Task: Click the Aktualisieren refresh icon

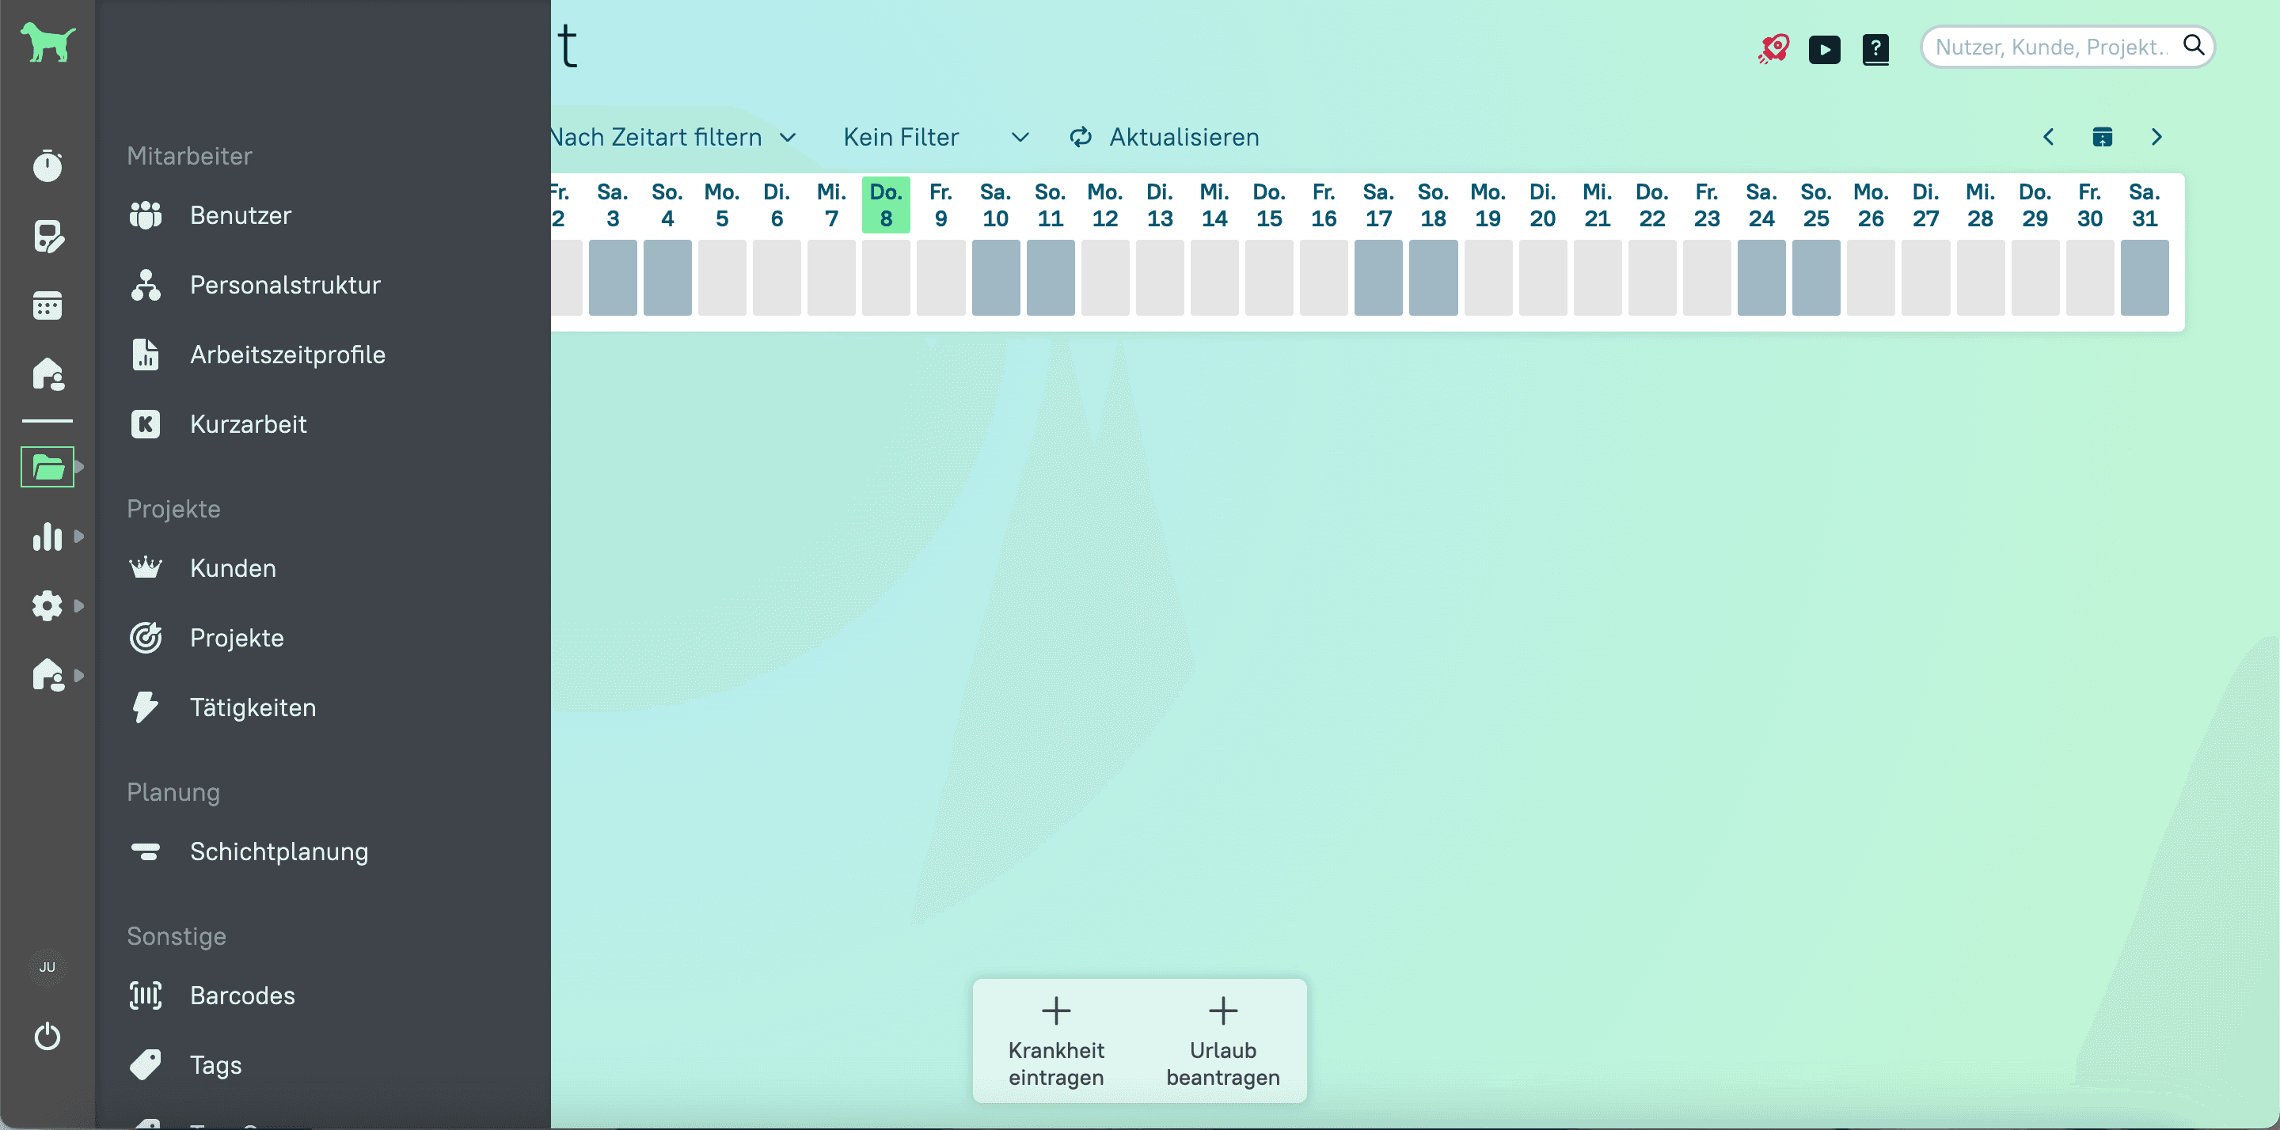Action: (1080, 137)
